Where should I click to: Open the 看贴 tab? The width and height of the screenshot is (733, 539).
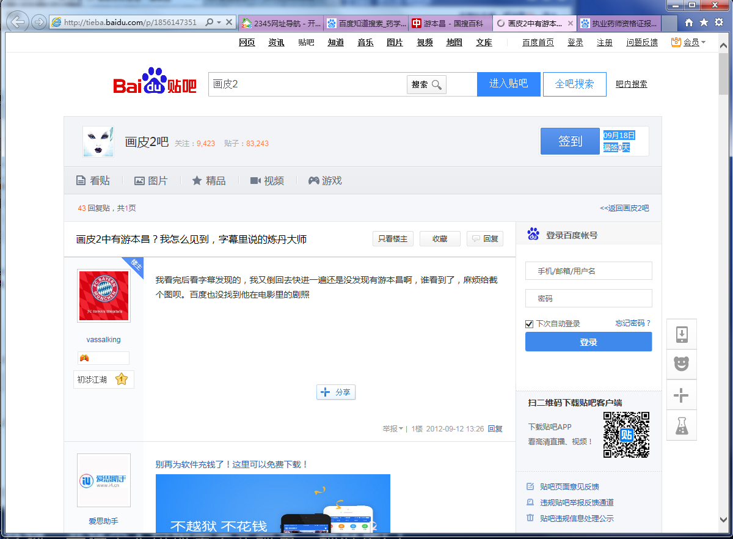pyautogui.click(x=93, y=181)
